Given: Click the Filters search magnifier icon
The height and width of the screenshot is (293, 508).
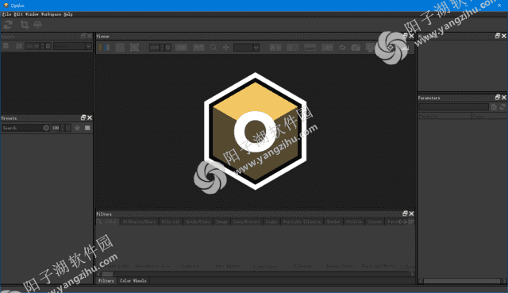Looking at the screenshot, I should [99, 222].
